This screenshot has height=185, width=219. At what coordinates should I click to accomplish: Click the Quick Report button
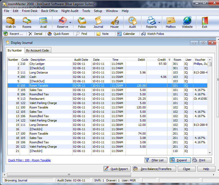[x=117, y=169]
